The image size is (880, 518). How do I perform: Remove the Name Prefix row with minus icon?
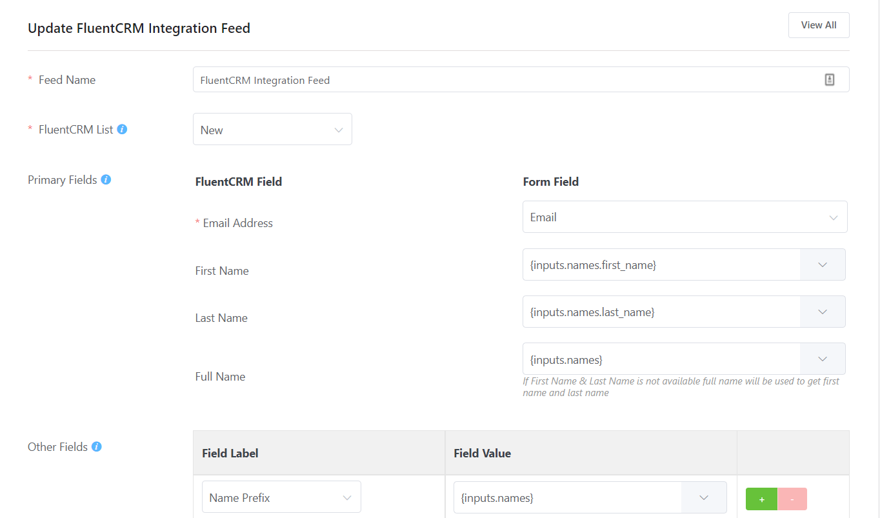click(792, 499)
